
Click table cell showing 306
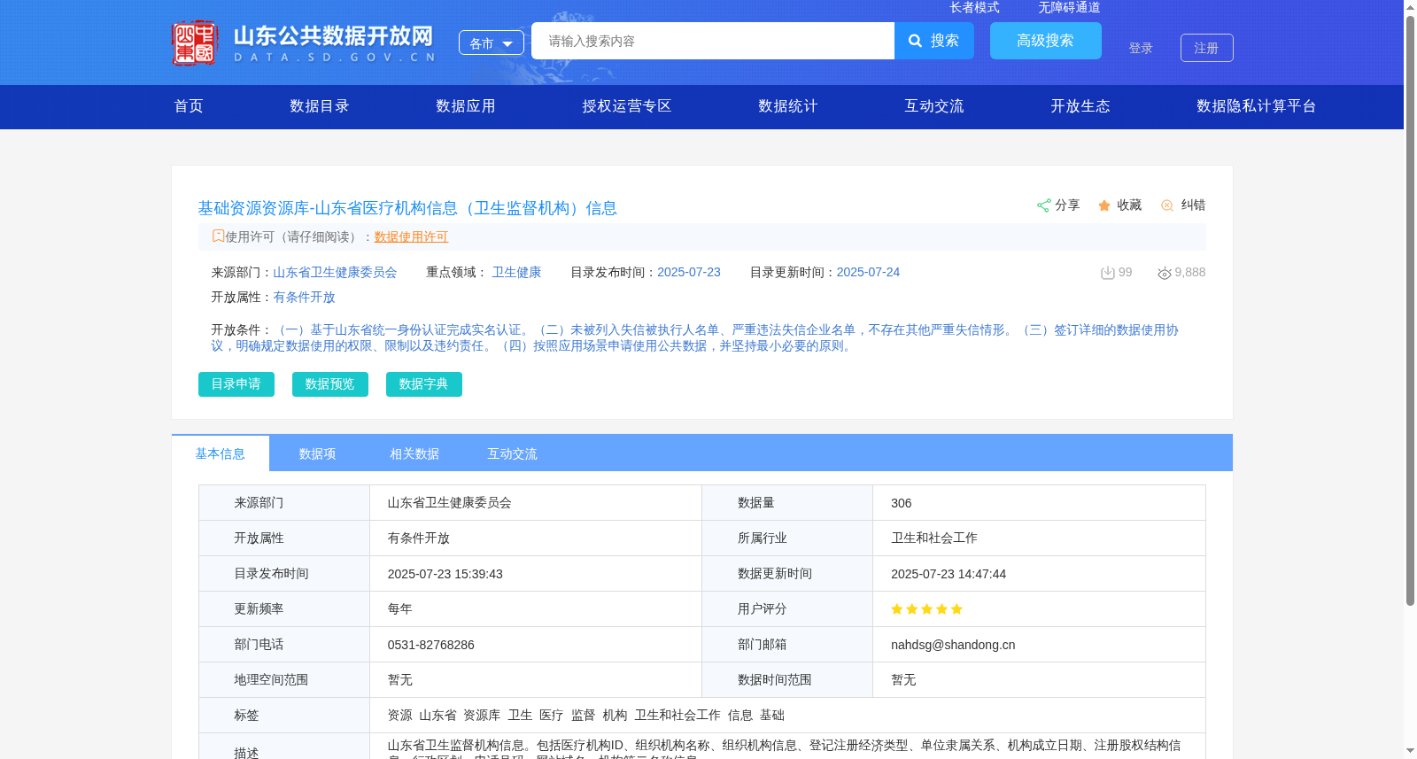[x=1039, y=503]
